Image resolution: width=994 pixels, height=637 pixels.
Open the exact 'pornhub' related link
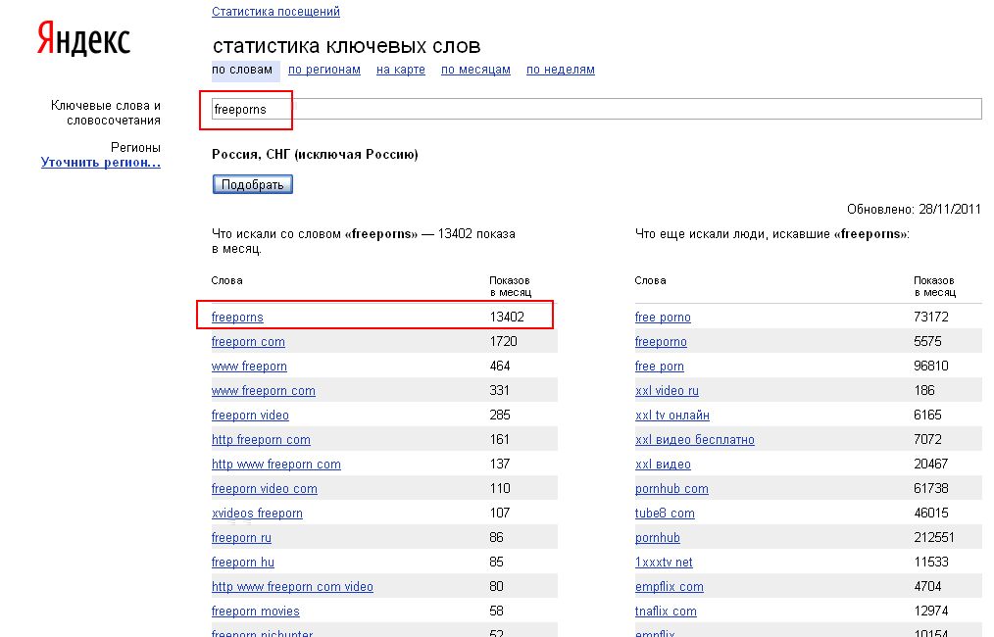658,538
